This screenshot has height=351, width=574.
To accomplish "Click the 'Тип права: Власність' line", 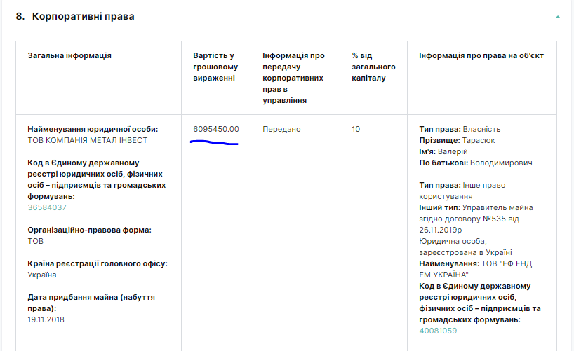I will click(460, 129).
